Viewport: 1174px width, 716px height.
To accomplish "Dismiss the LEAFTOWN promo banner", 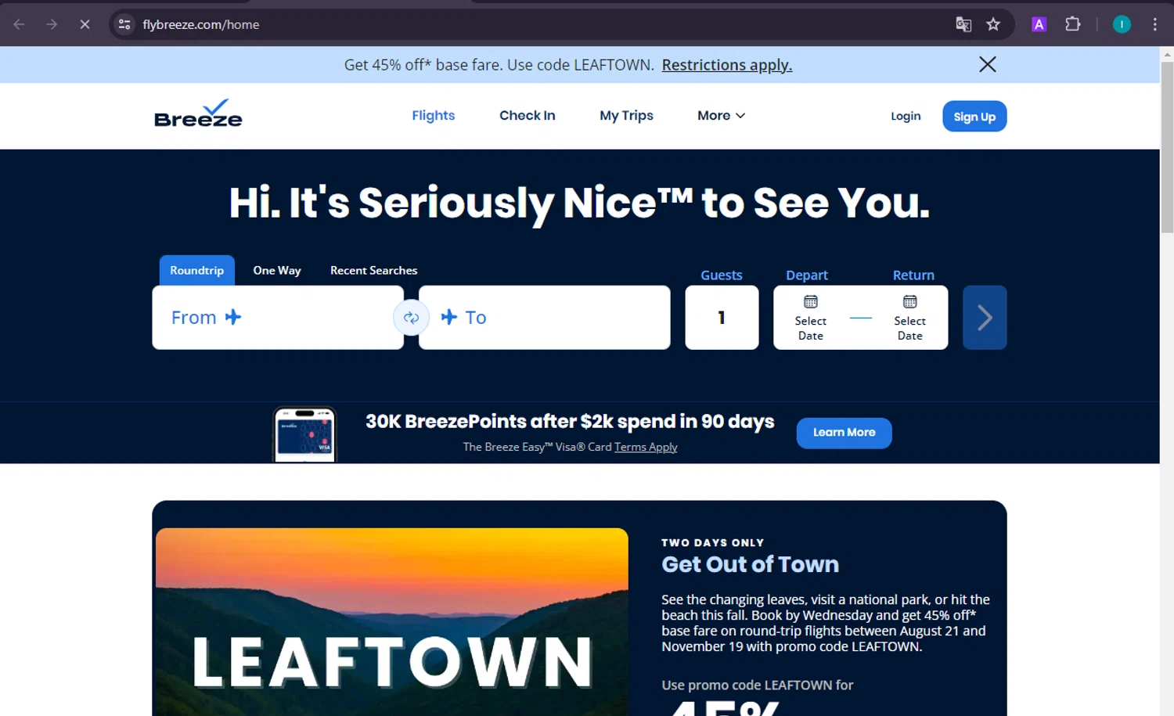I will [x=988, y=64].
